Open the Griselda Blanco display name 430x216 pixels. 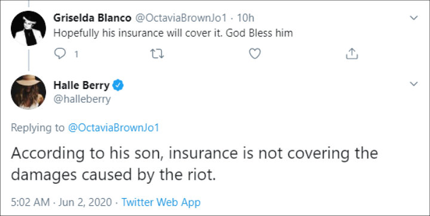point(92,18)
